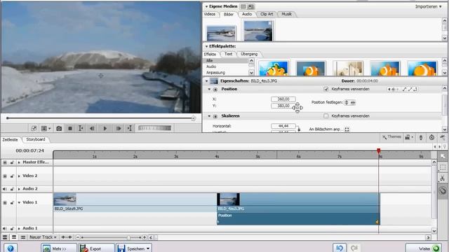Start playback with the Play button
This screenshot has width=449, height=252.
click(x=105, y=129)
